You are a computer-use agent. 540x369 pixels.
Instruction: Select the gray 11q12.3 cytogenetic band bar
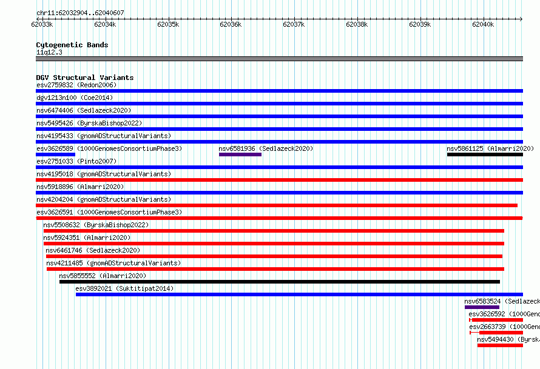tap(279, 59)
